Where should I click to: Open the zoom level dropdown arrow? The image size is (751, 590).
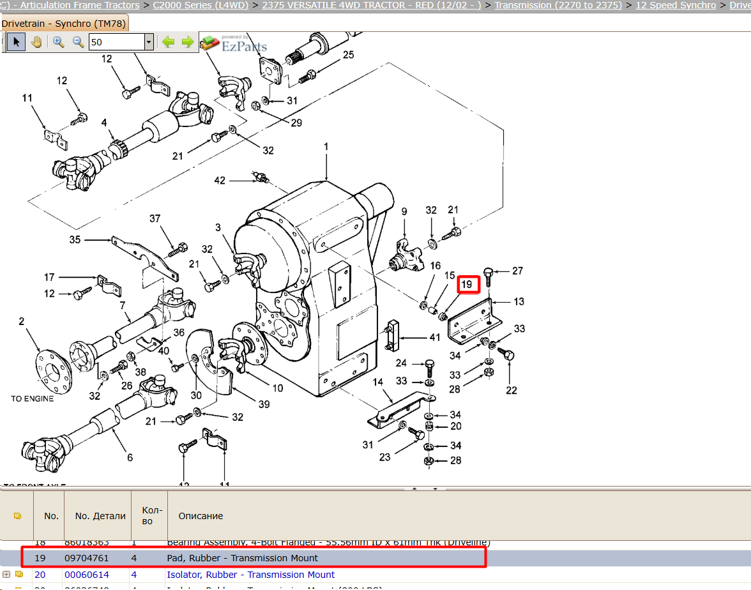tap(149, 42)
